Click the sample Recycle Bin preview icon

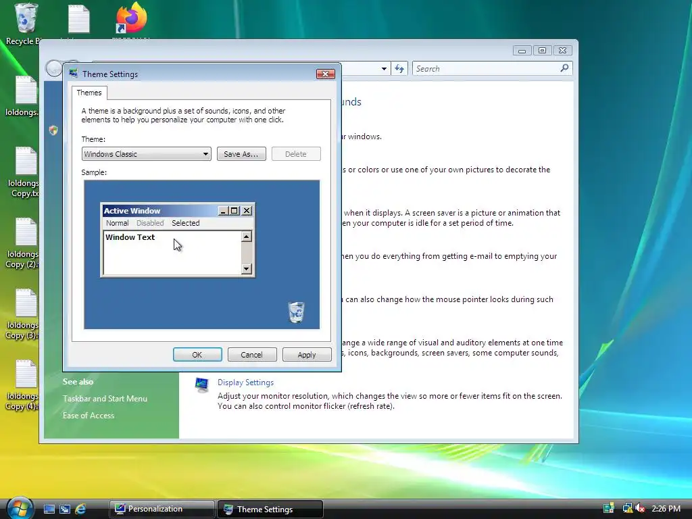(296, 312)
